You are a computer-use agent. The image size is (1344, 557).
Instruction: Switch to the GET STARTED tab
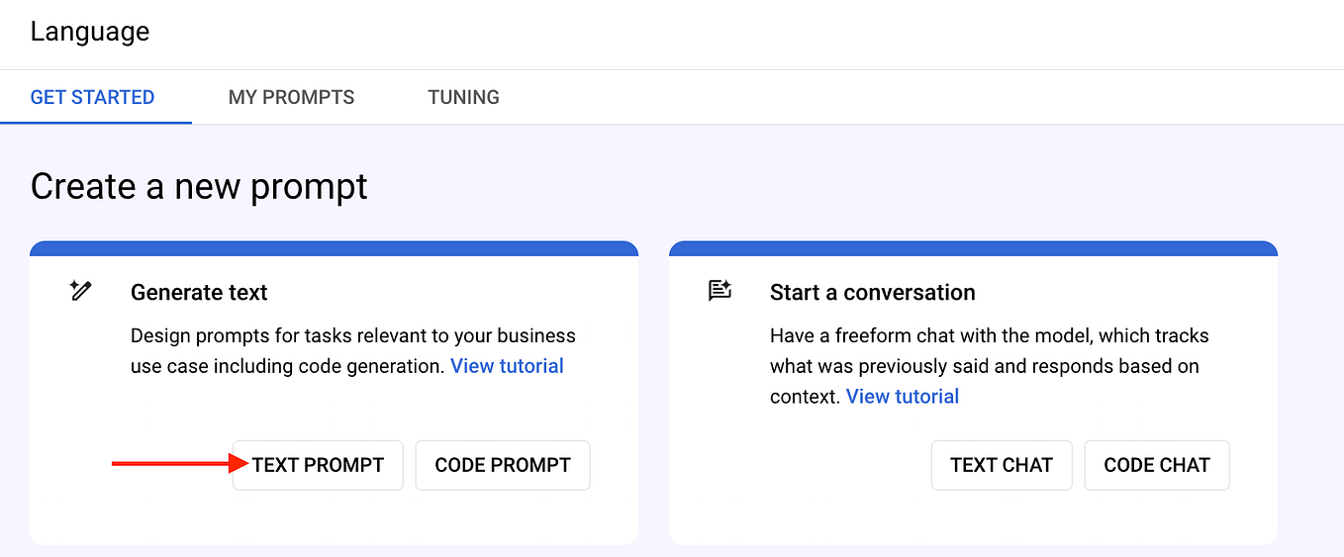pos(92,97)
